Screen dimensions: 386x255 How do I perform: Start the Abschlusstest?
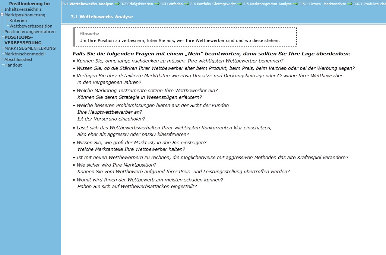19,59
